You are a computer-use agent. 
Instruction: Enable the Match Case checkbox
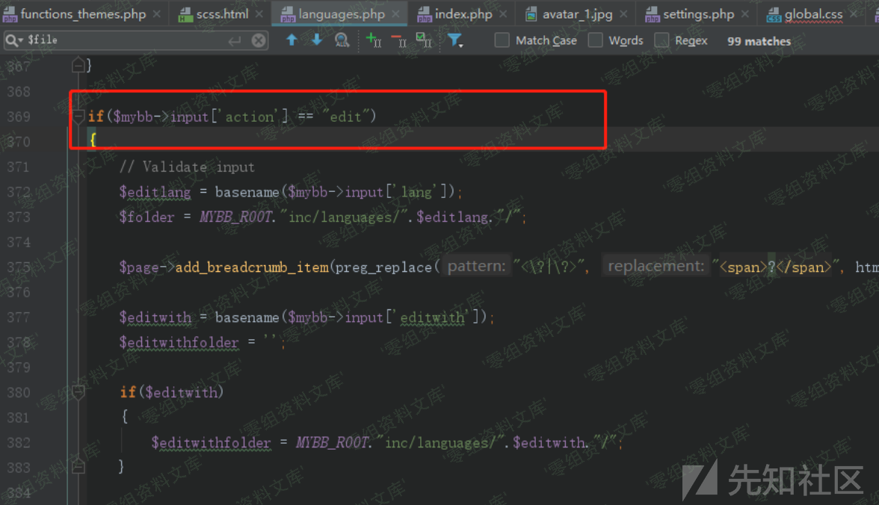502,40
